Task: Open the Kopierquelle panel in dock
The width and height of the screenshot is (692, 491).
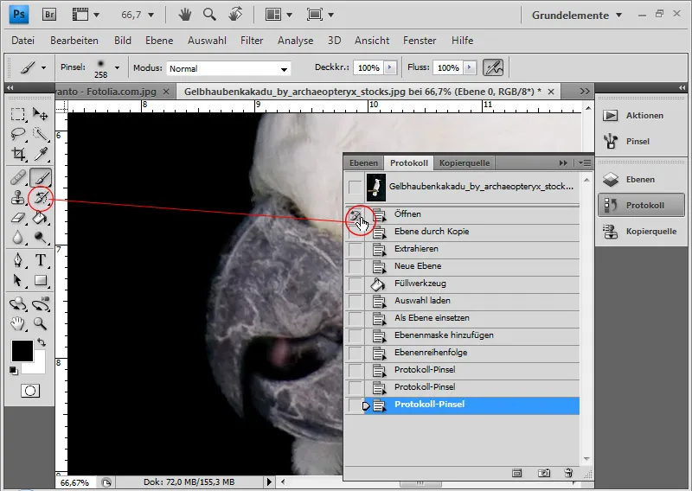Action: [x=642, y=231]
